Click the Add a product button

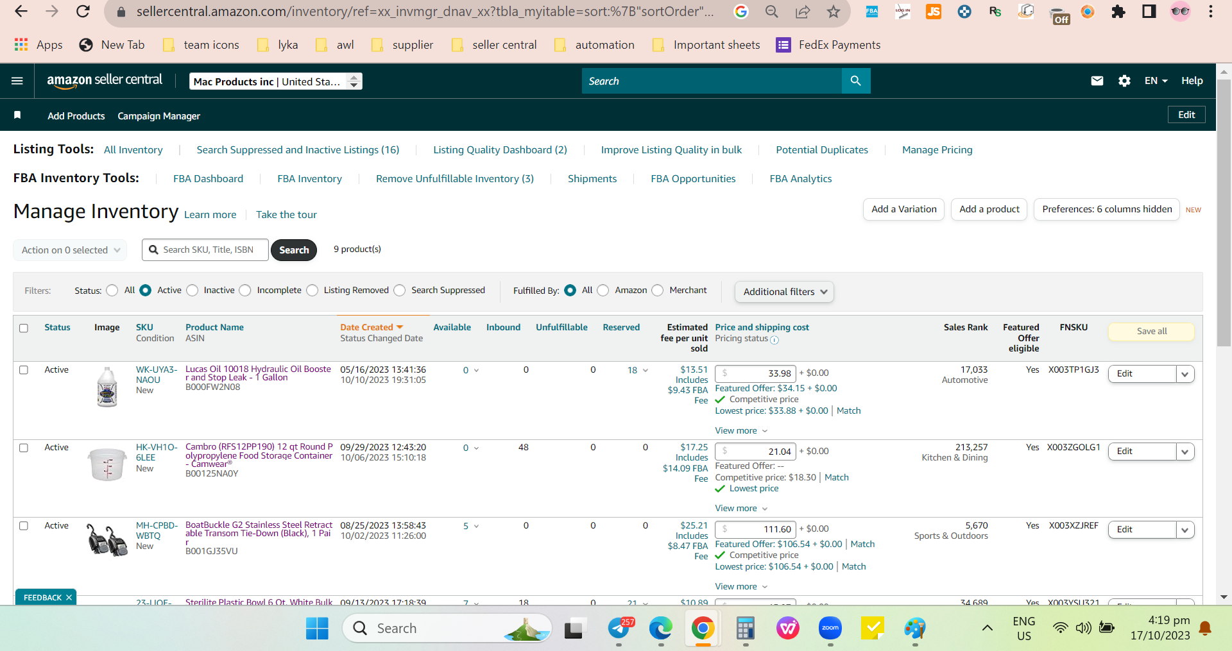(989, 209)
